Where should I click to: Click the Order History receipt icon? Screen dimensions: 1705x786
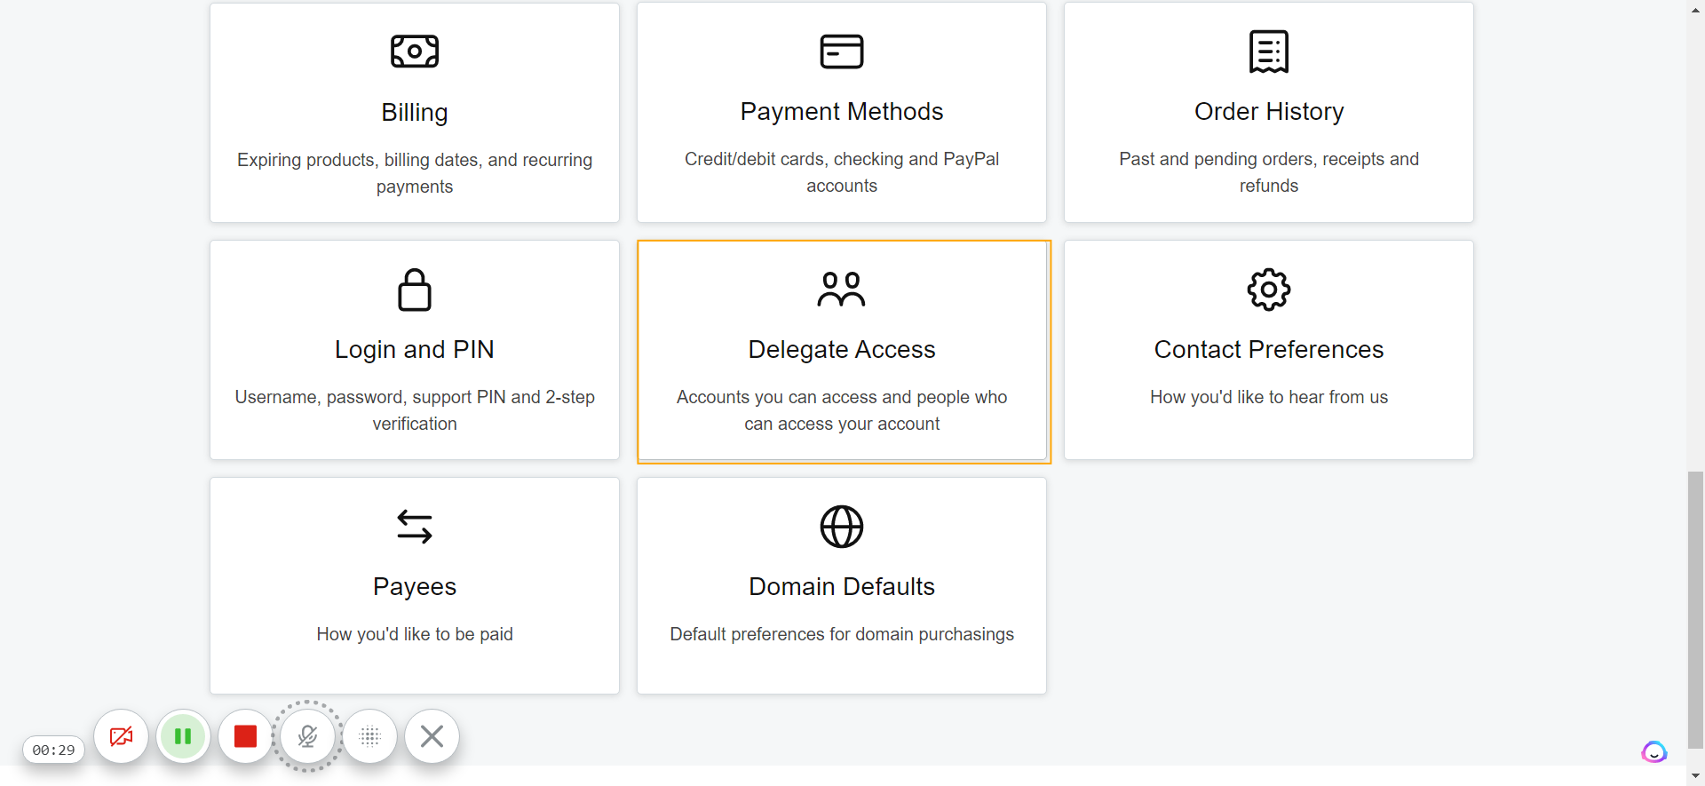point(1269,52)
